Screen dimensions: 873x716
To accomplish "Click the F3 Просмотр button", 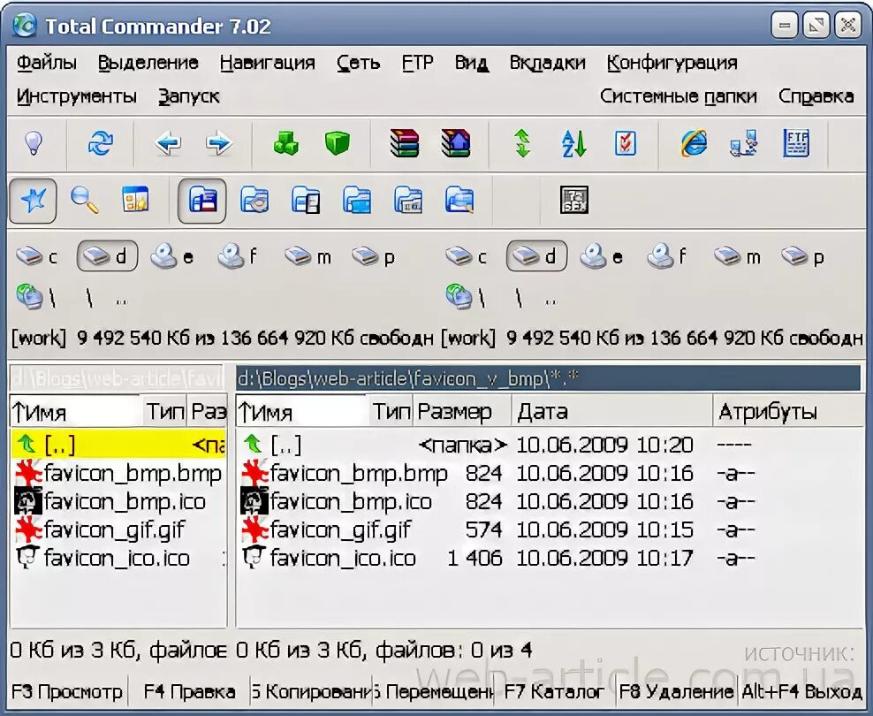I will pyautogui.click(x=67, y=692).
